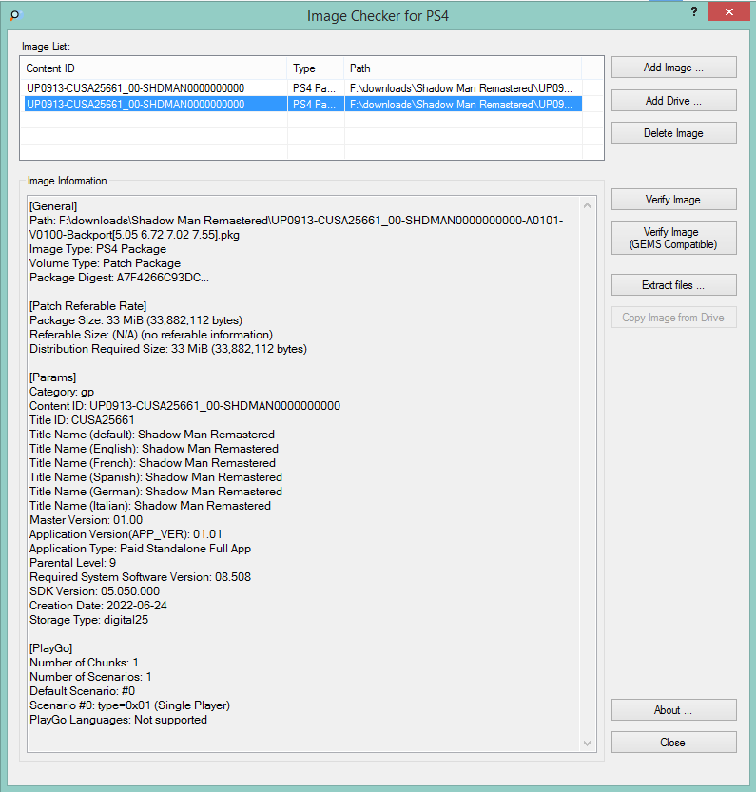The image size is (756, 792).
Task: Click Number of Chunks: 1 line
Action: click(84, 662)
